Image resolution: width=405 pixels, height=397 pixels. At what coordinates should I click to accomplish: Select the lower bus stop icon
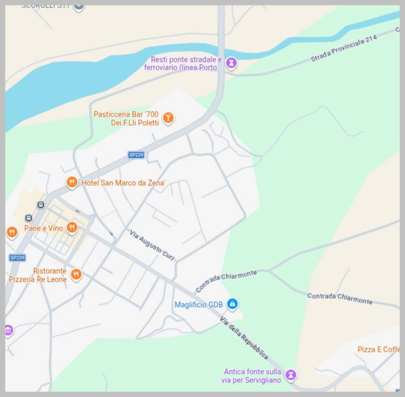coord(29,218)
